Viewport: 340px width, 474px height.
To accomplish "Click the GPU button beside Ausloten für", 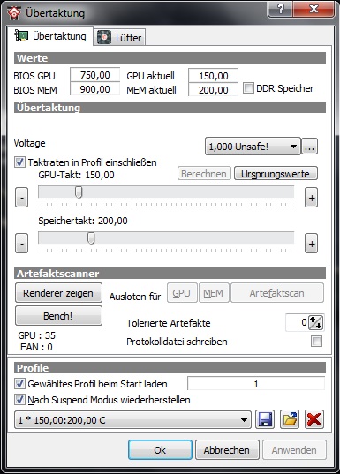I will click(182, 293).
